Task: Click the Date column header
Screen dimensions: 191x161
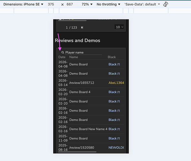Action: coord(62,57)
